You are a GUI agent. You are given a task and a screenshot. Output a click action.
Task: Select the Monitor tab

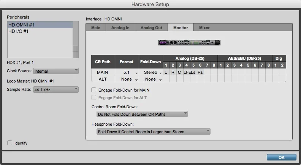point(181,28)
